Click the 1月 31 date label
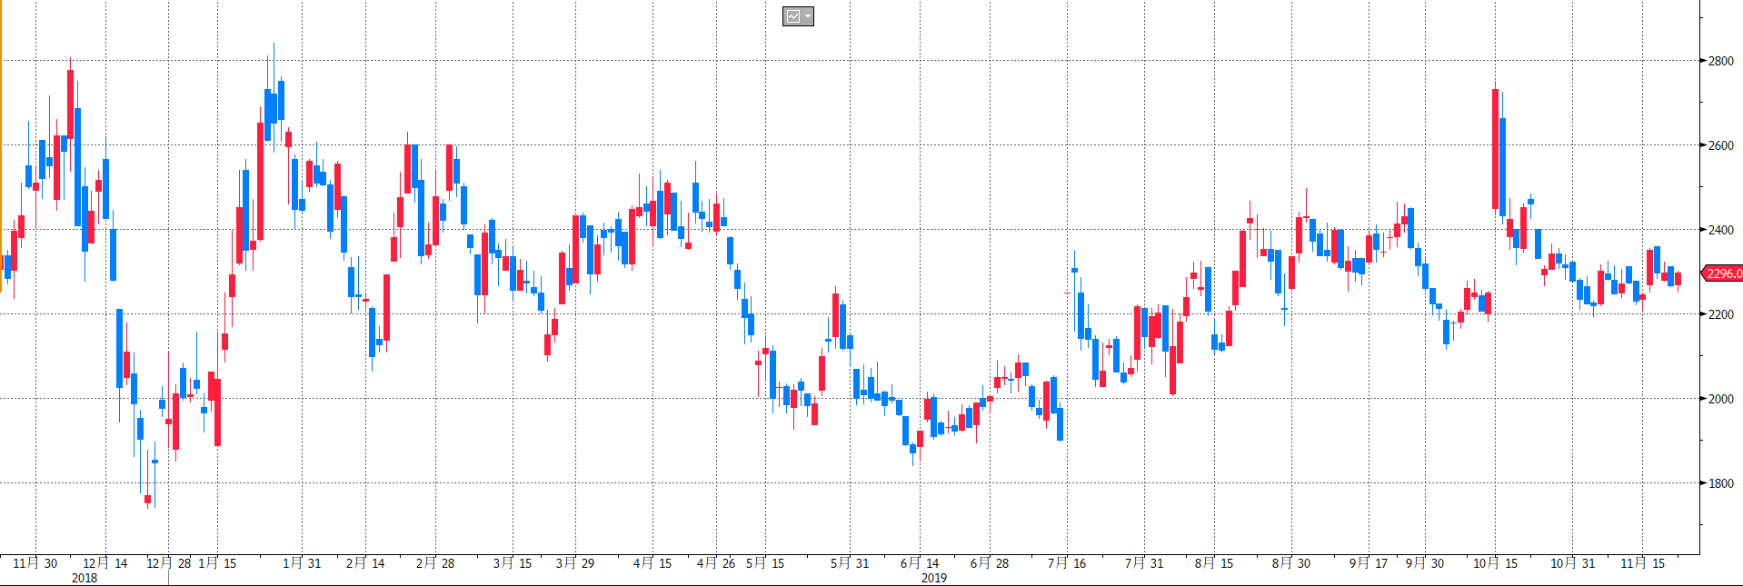This screenshot has width=1743, height=586. click(x=302, y=563)
